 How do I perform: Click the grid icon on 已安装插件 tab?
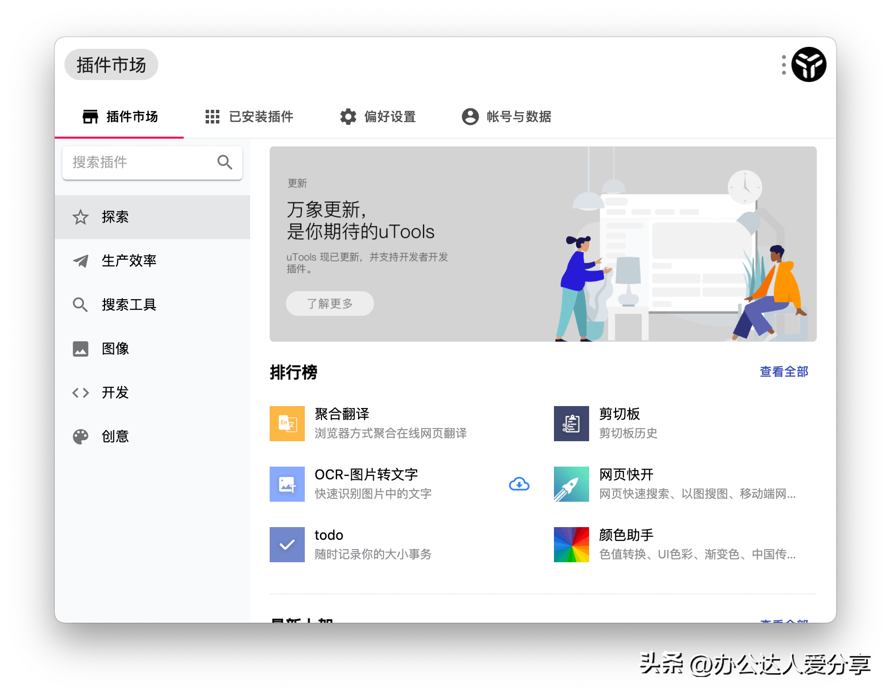(x=212, y=117)
